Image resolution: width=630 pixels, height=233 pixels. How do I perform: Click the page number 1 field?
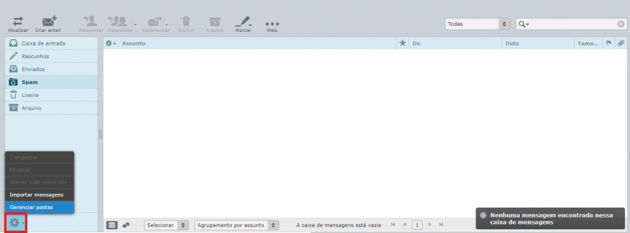(417, 226)
